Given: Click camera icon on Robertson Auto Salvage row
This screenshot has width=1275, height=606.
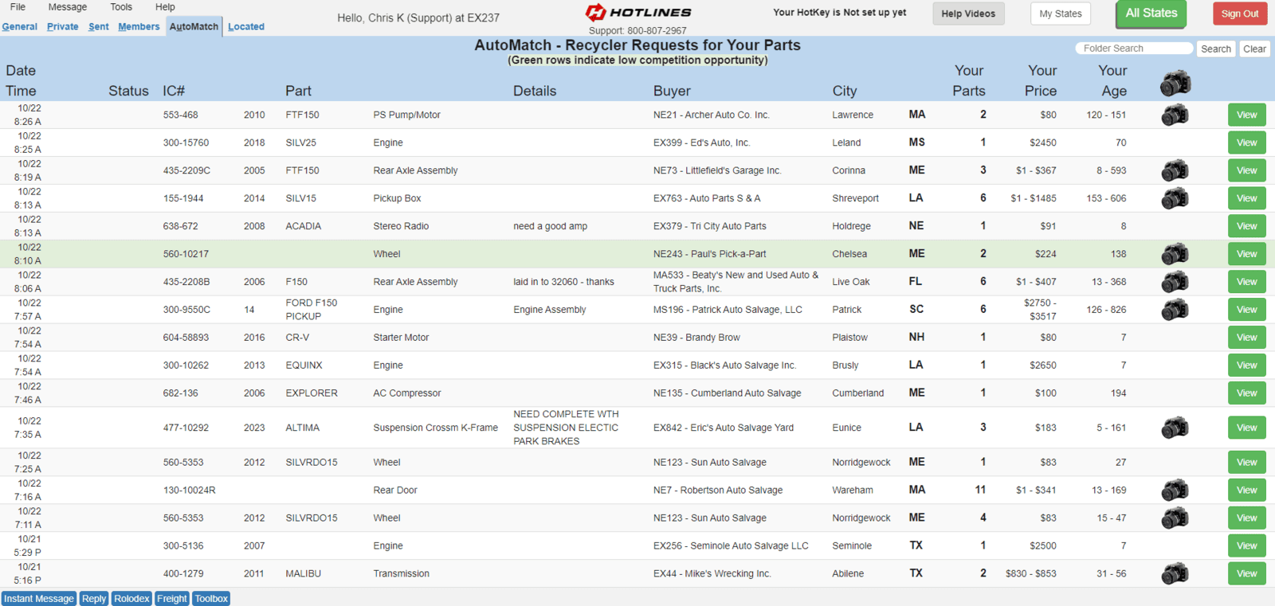Looking at the screenshot, I should click(1175, 490).
